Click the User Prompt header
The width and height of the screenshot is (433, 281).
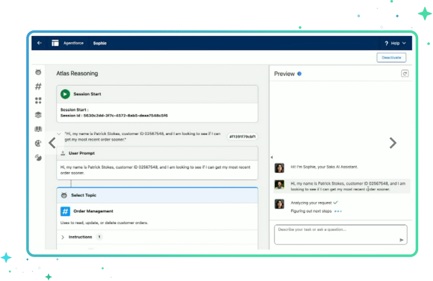click(x=157, y=153)
